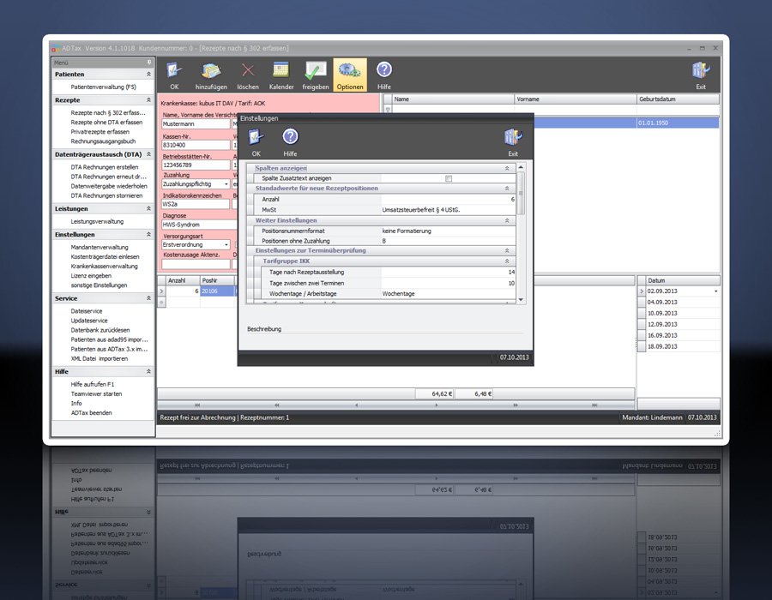Screen dimensions: 772x600
Task: Collapse Weiter Einstellungen section
Action: tap(507, 221)
